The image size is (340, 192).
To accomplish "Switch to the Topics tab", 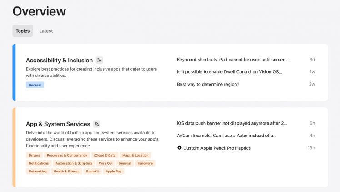I will pos(23,31).
